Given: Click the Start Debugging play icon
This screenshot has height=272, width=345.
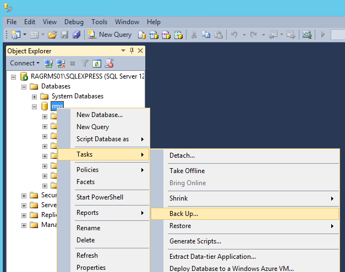Looking at the screenshot, I should pos(323,35).
